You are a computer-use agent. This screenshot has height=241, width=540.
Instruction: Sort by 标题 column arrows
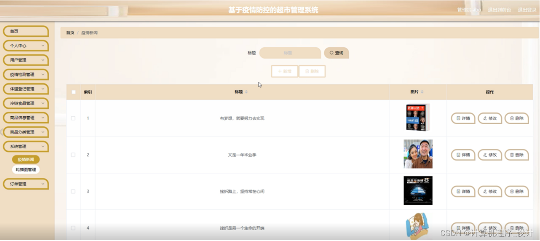click(x=246, y=92)
